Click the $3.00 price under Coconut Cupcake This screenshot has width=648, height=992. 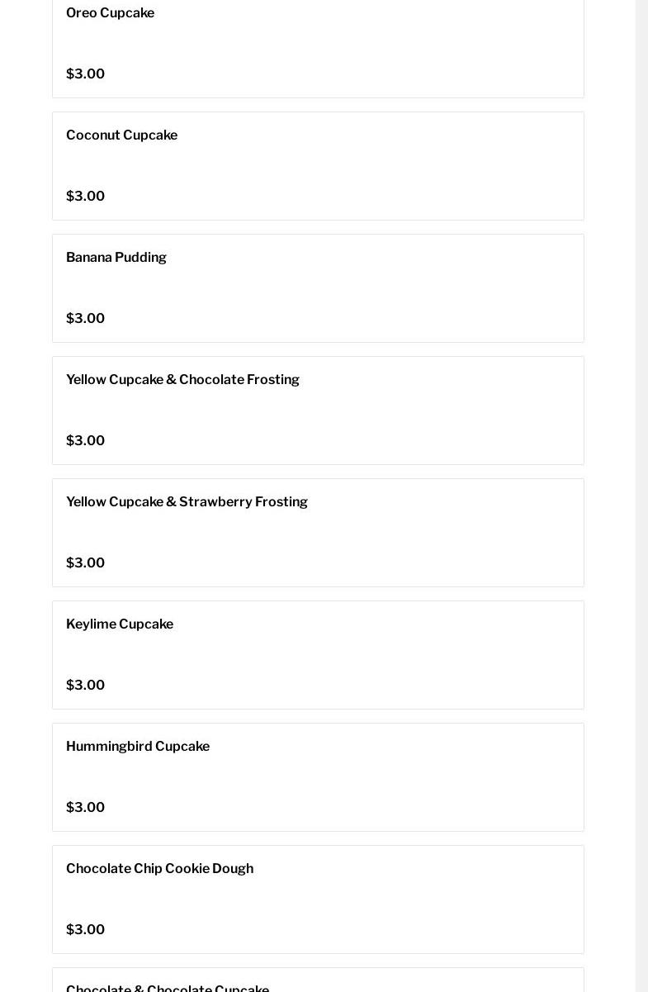tap(85, 196)
